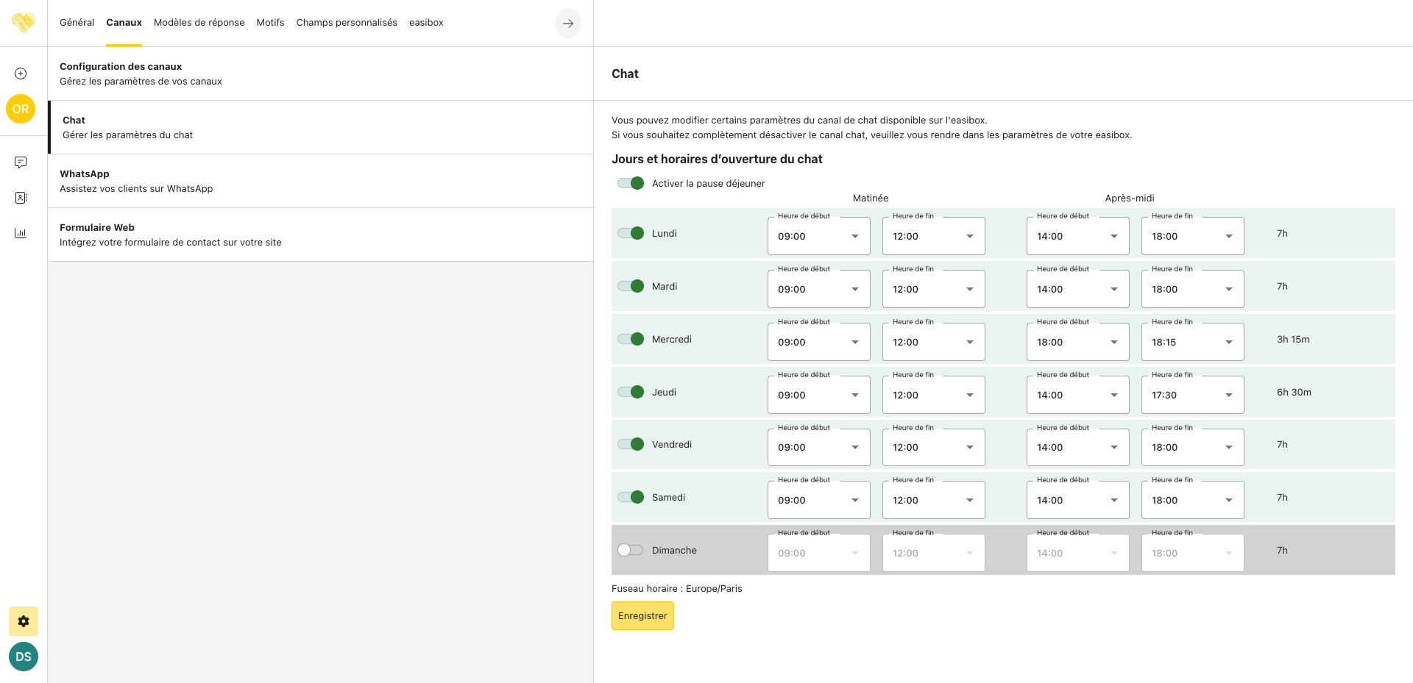Open Jeudi afternoon end time 17:30 dropdown

point(1192,395)
